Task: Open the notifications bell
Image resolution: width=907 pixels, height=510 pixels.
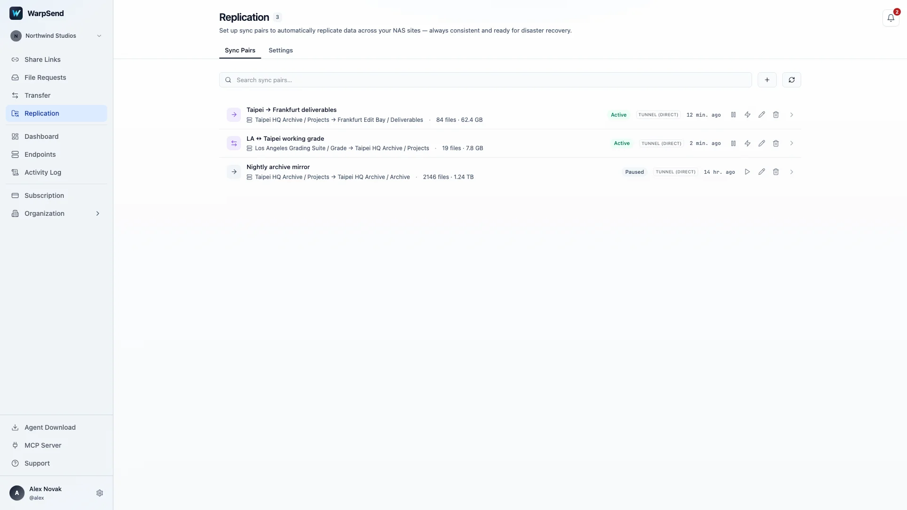Action: click(891, 18)
